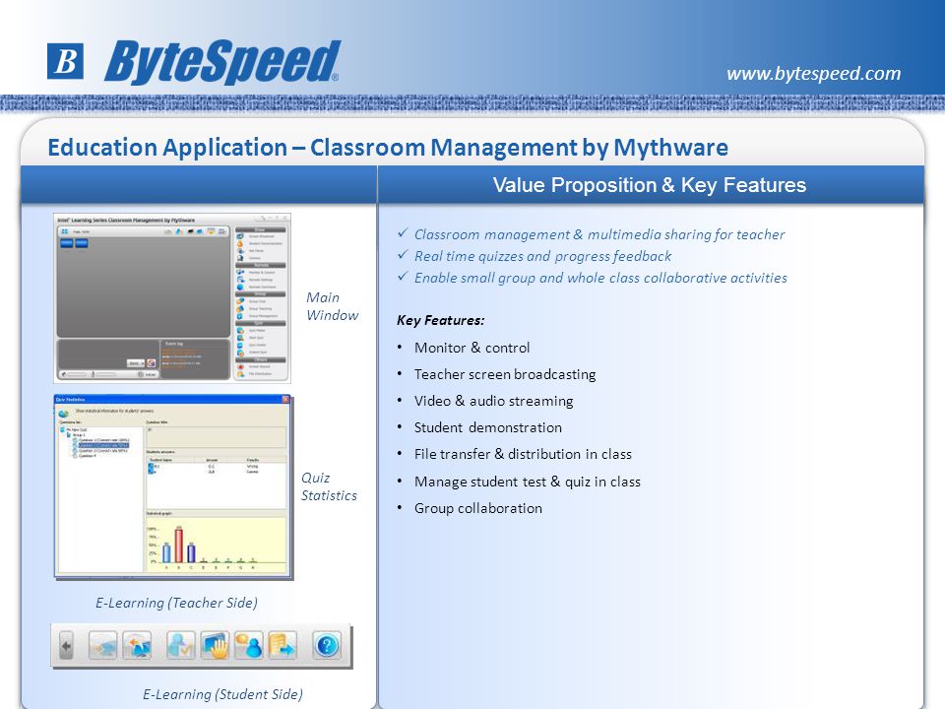Click 'E-Learning (Student Side)' caption
The width and height of the screenshot is (945, 709).
223,694
